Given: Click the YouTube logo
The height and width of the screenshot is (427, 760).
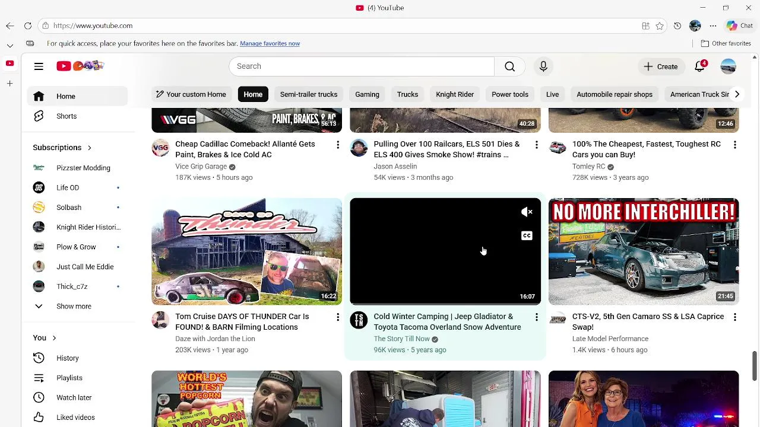Looking at the screenshot, I should [80, 66].
